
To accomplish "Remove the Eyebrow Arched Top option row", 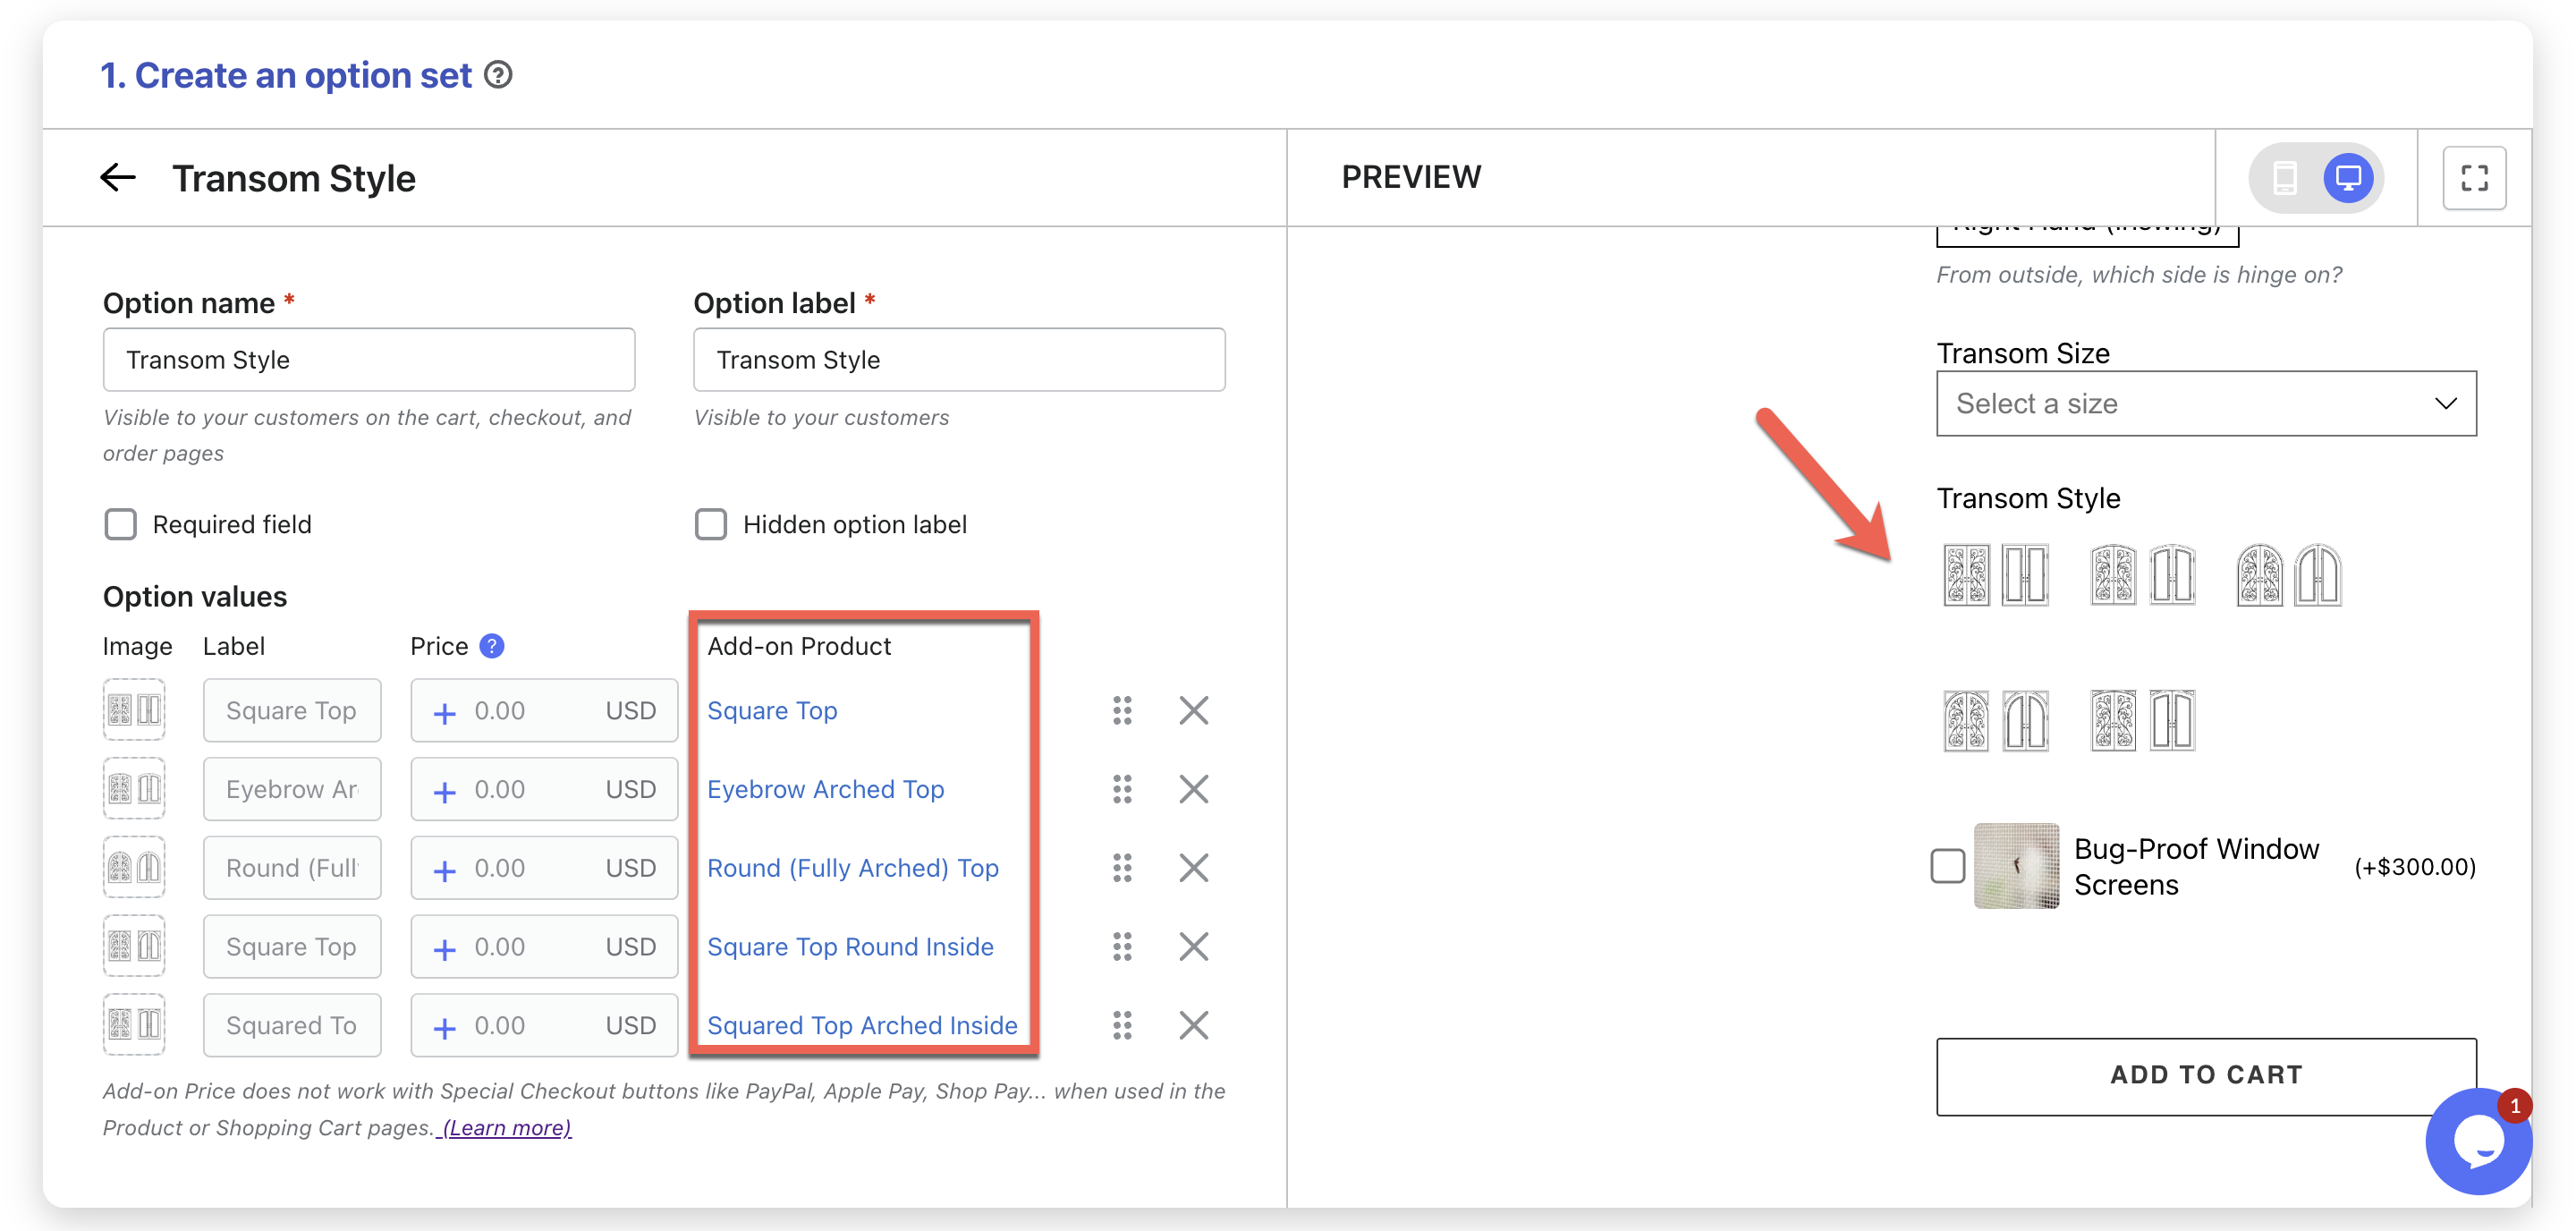I will (1193, 789).
